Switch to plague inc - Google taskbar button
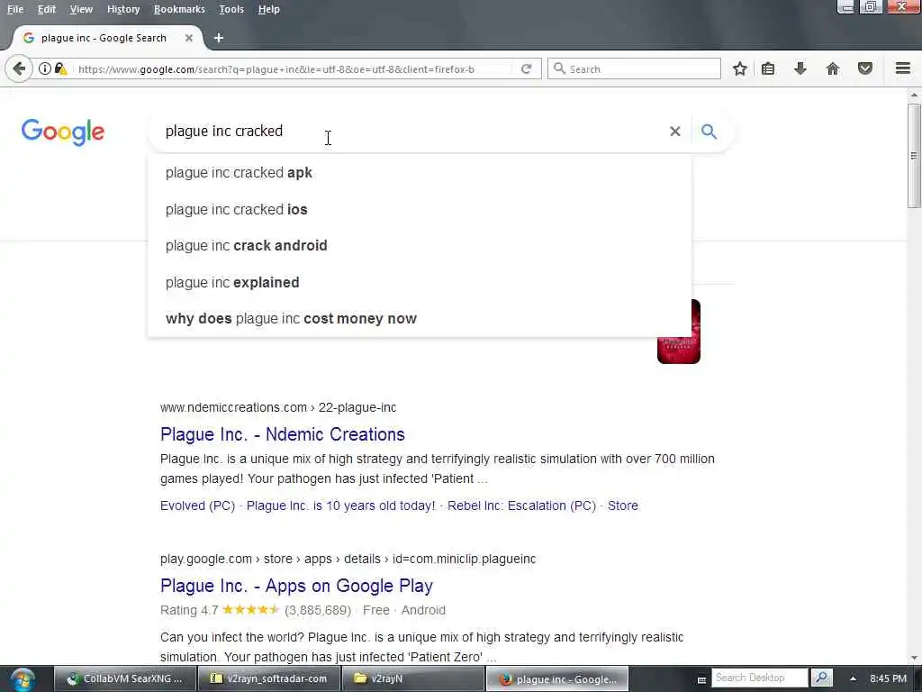922x692 pixels. [556, 678]
